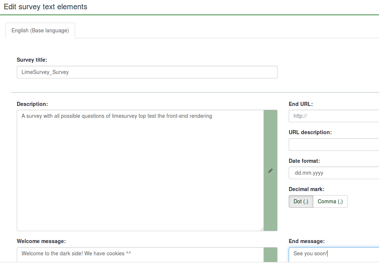
Task: Click the "Decimal mark:" label
Action: 306,189
